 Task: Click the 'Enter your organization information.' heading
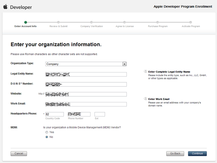coord(56,45)
